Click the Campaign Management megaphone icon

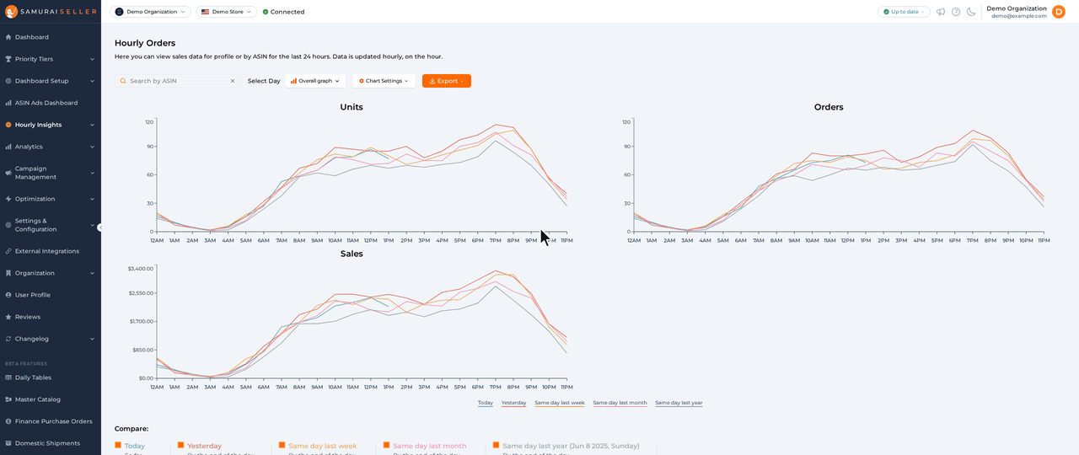coord(8,173)
